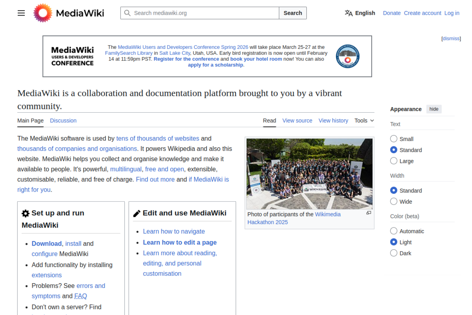The image size is (472, 315).
Task: Switch to the Discussion tab
Action: 63,120
